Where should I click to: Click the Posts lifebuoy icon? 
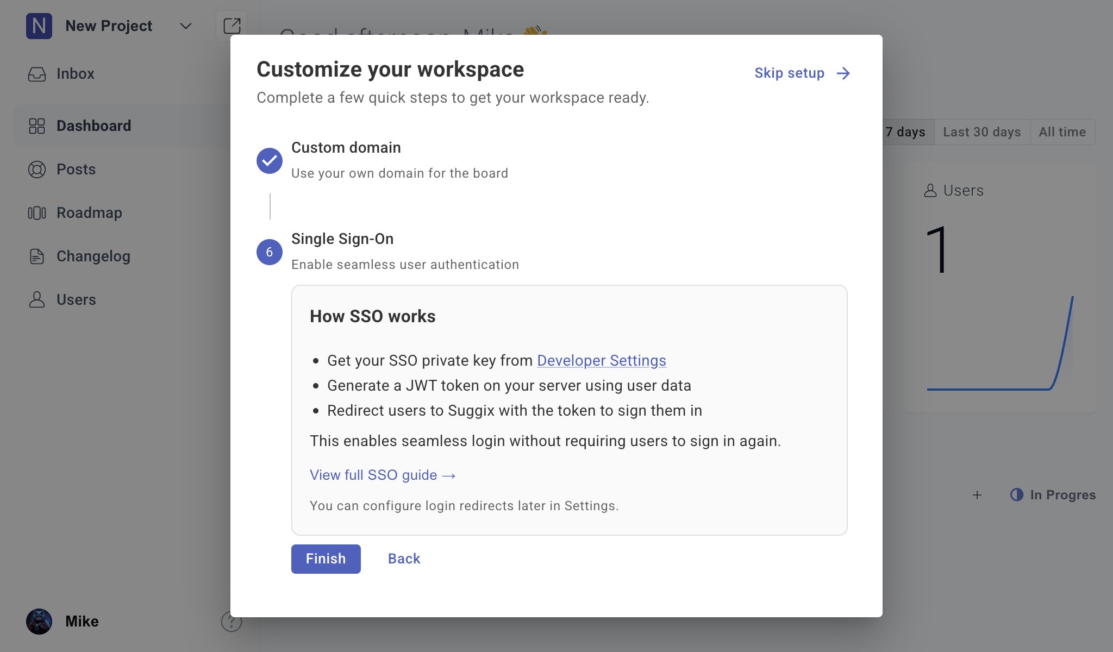click(x=37, y=170)
